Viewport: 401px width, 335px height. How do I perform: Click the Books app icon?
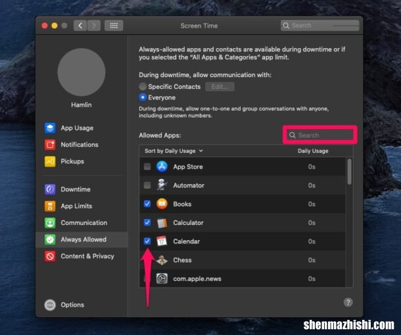[x=162, y=204]
